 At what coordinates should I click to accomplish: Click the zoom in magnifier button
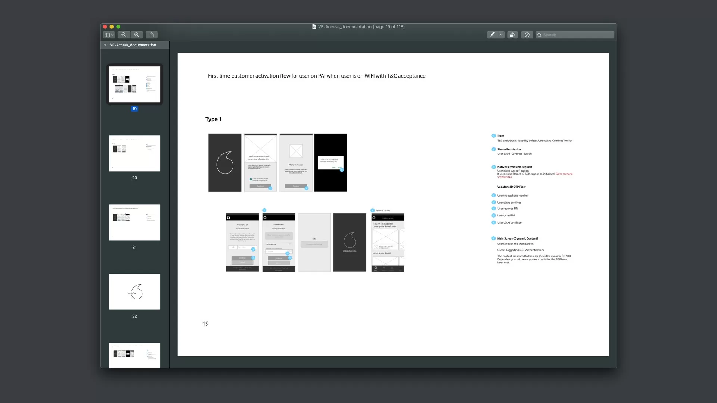point(137,35)
